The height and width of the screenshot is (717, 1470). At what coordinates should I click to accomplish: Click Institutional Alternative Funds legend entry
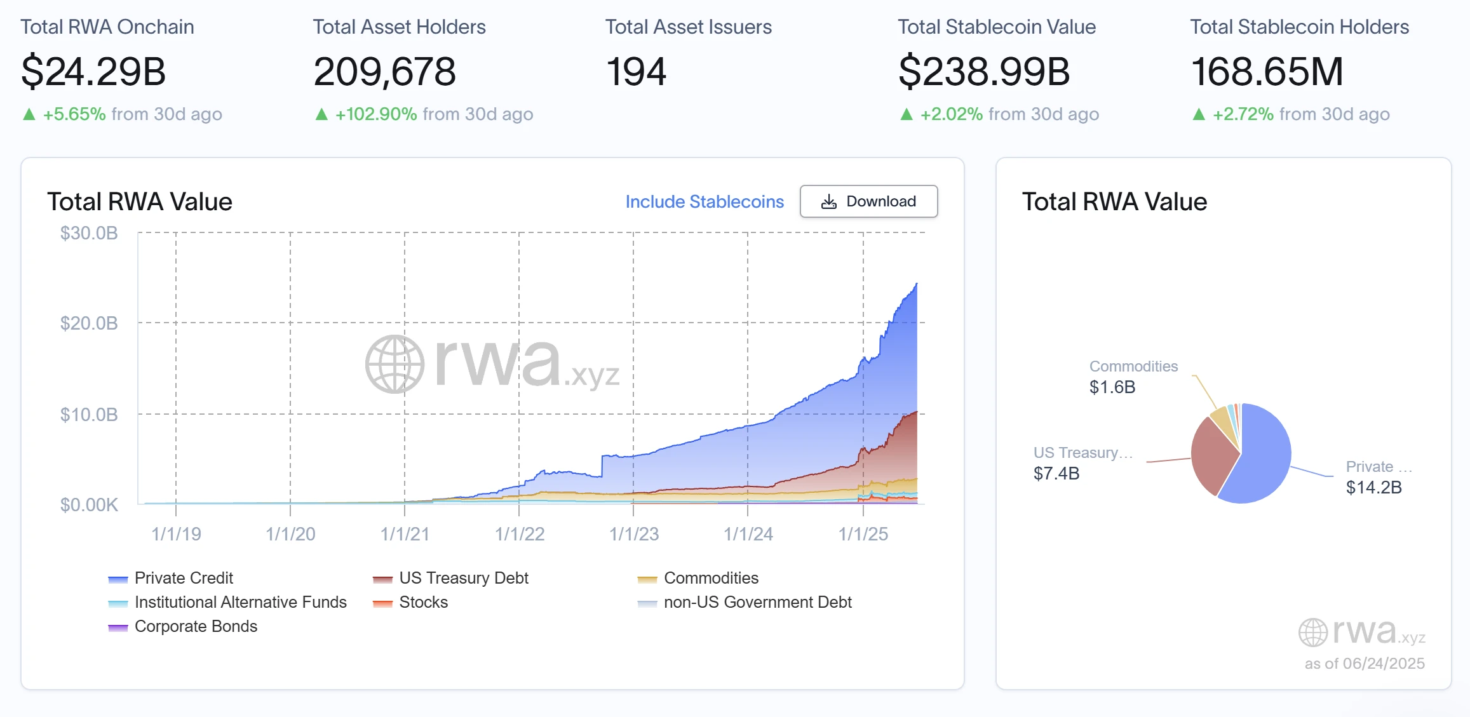coord(240,602)
